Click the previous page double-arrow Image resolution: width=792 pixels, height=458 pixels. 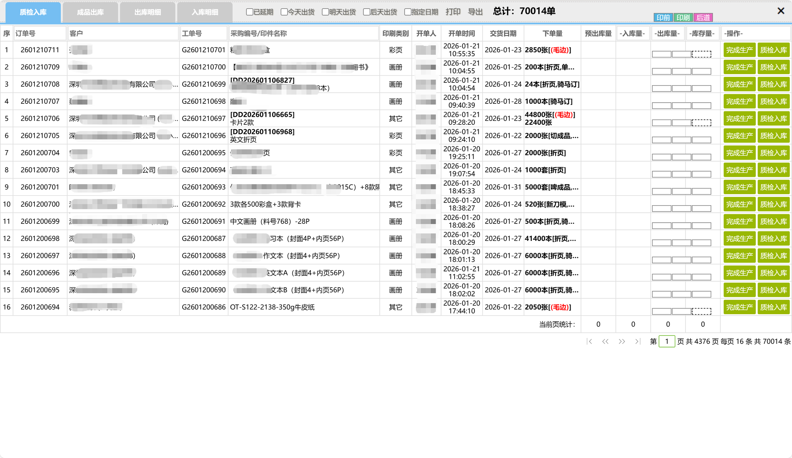click(605, 341)
